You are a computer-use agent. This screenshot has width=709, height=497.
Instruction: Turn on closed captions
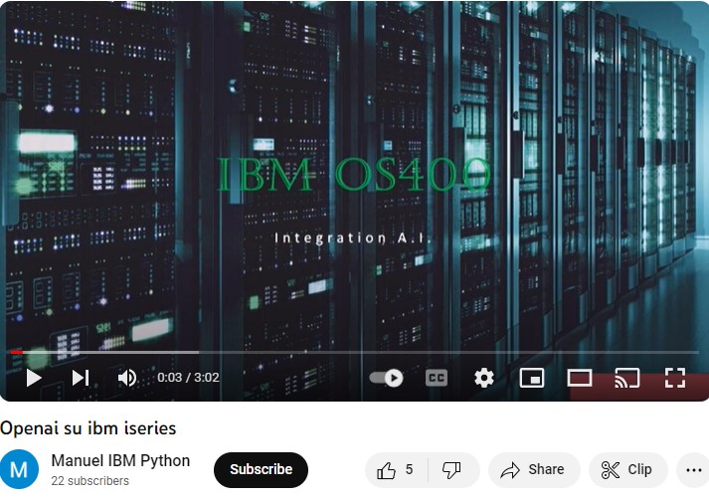click(x=437, y=378)
